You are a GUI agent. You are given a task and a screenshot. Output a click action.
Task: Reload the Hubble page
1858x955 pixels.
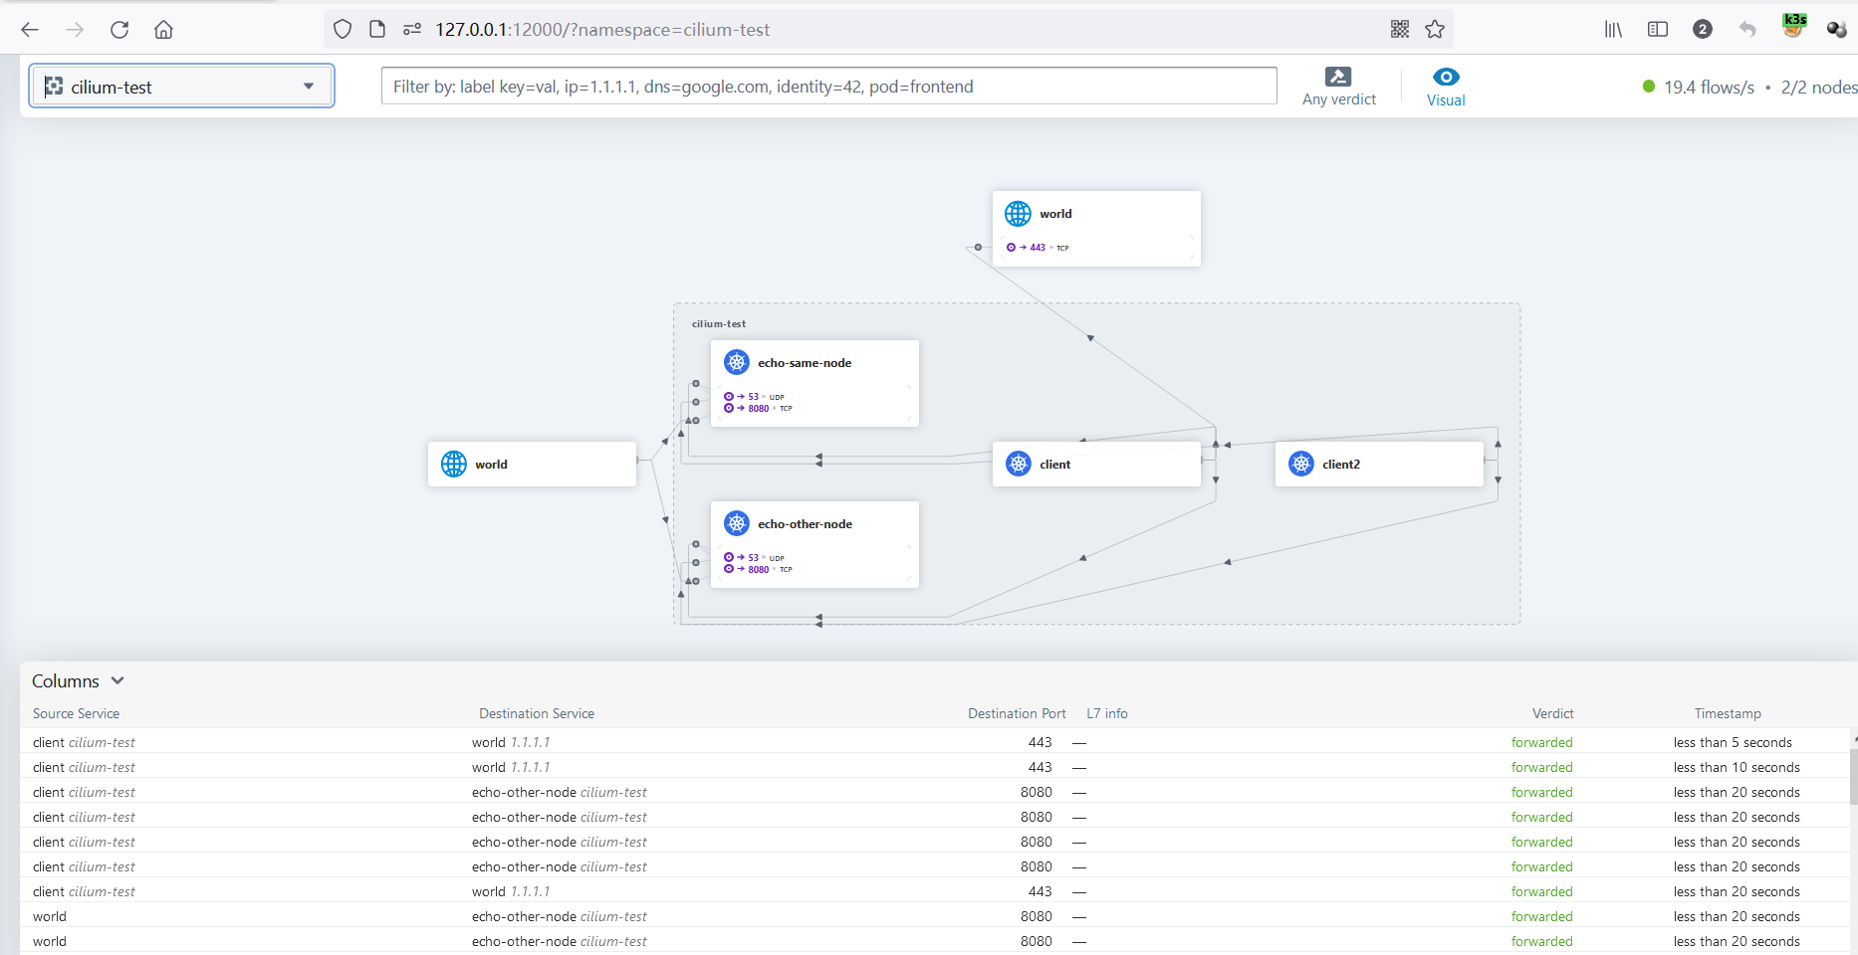[x=119, y=30]
